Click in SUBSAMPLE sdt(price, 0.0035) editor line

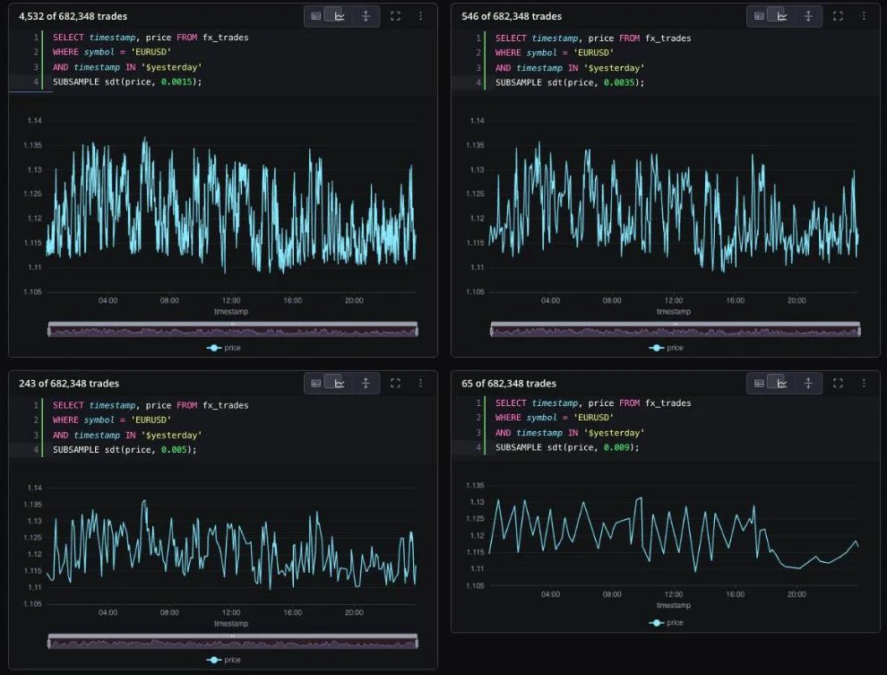(x=570, y=82)
